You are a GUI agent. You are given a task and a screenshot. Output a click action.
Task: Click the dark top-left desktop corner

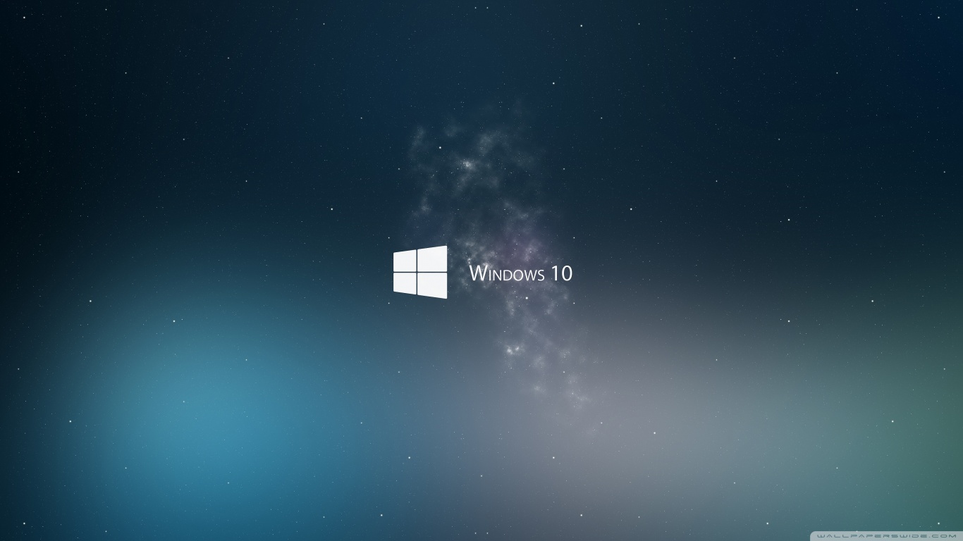(x=6, y=6)
